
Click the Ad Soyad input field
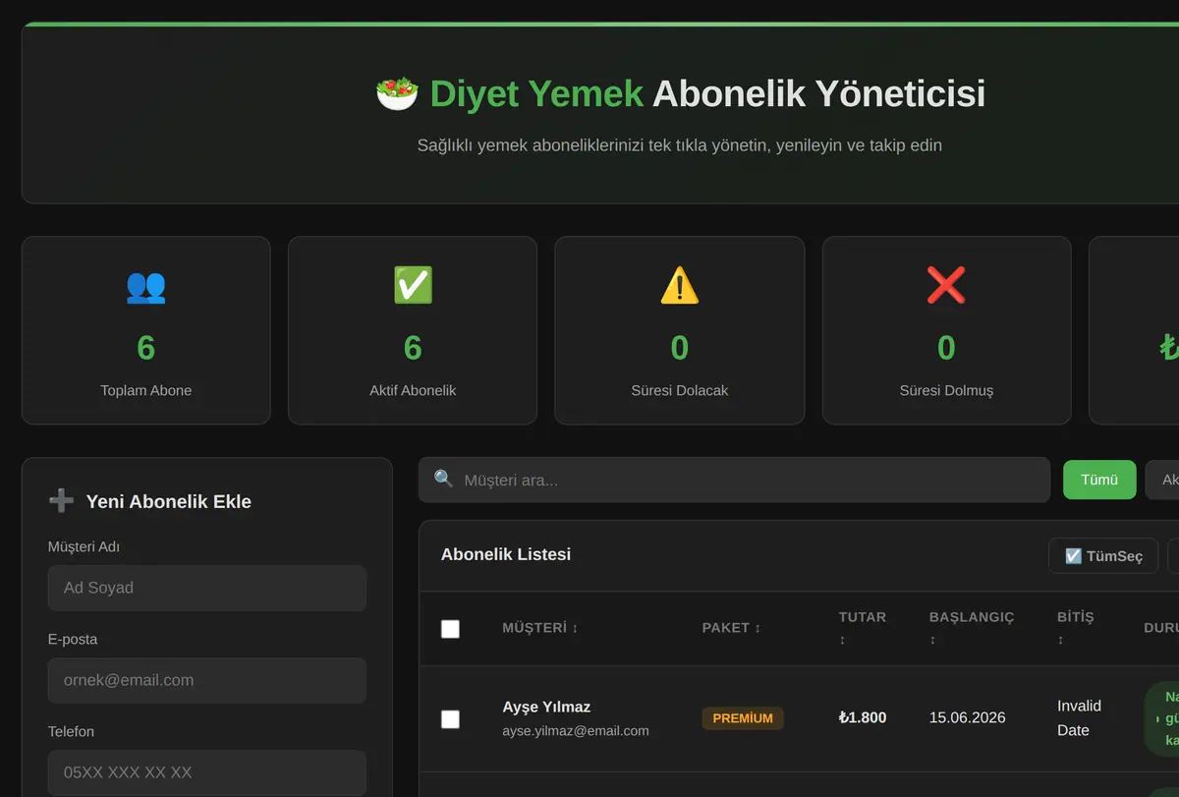207,588
